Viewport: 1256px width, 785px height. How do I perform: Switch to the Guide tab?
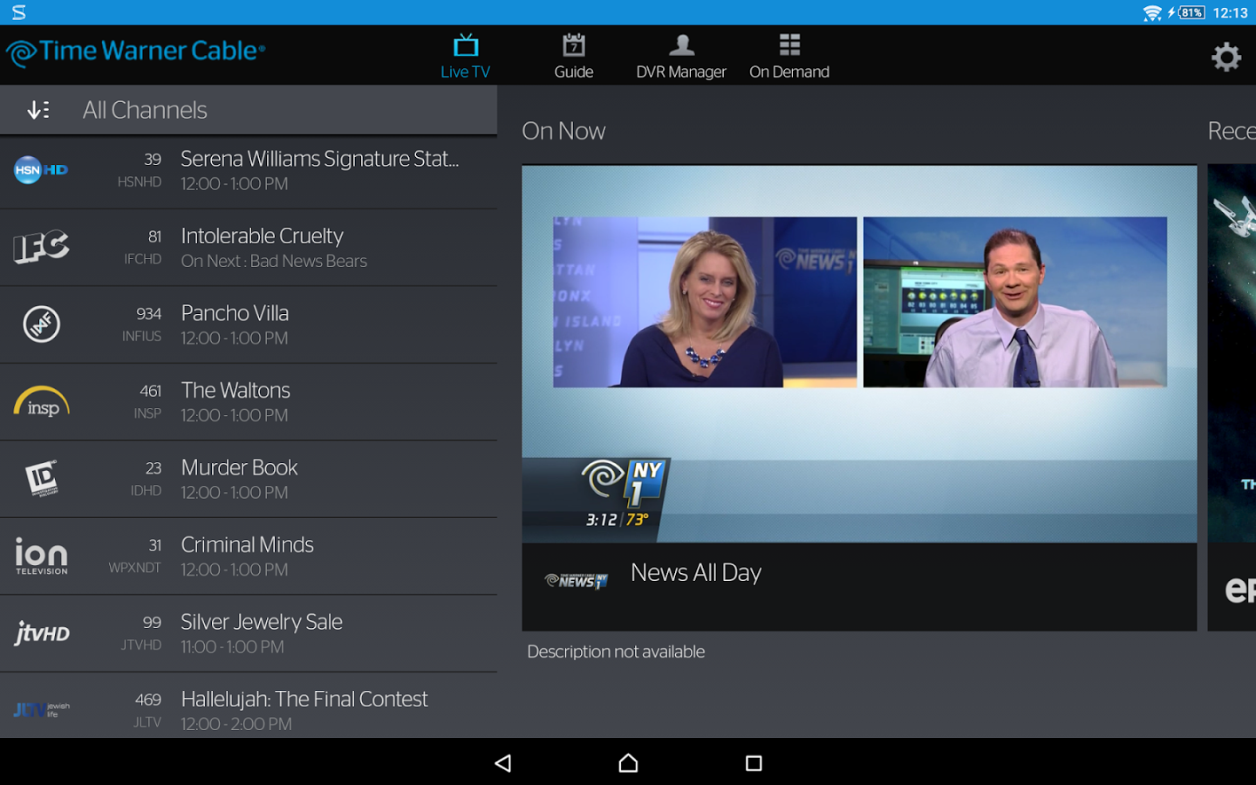pos(573,54)
